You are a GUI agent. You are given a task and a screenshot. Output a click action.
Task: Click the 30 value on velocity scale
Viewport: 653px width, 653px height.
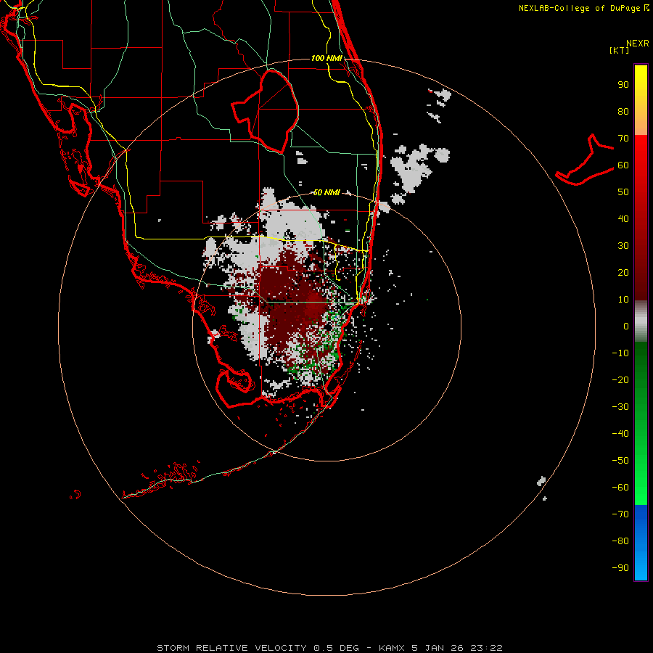tap(623, 246)
